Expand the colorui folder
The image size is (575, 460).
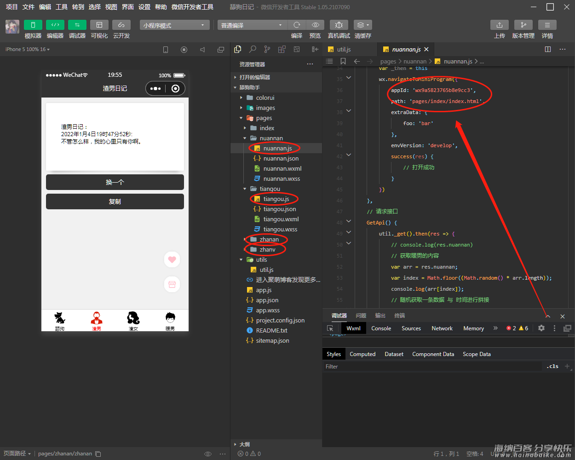pyautogui.click(x=276, y=98)
